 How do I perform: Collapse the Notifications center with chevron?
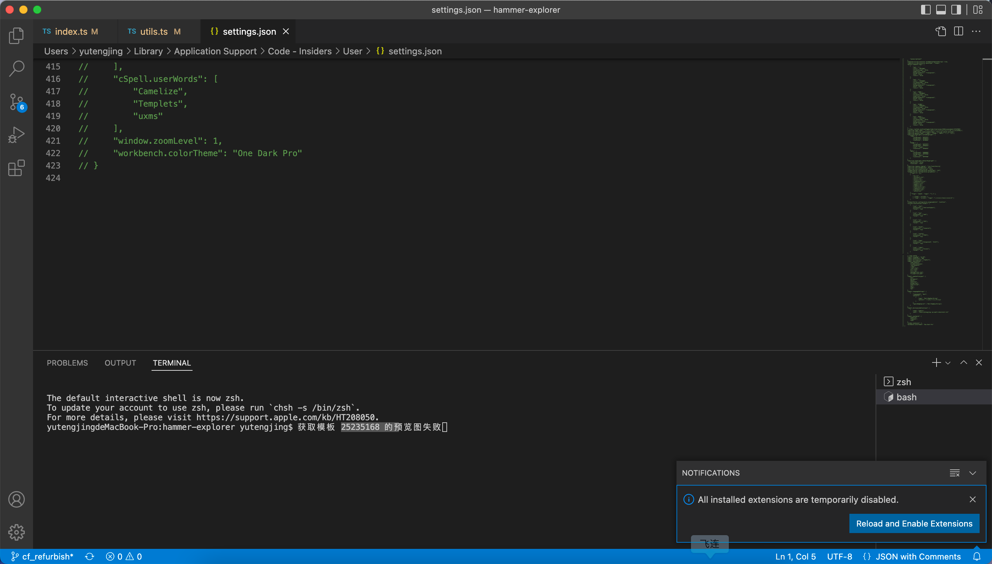973,473
